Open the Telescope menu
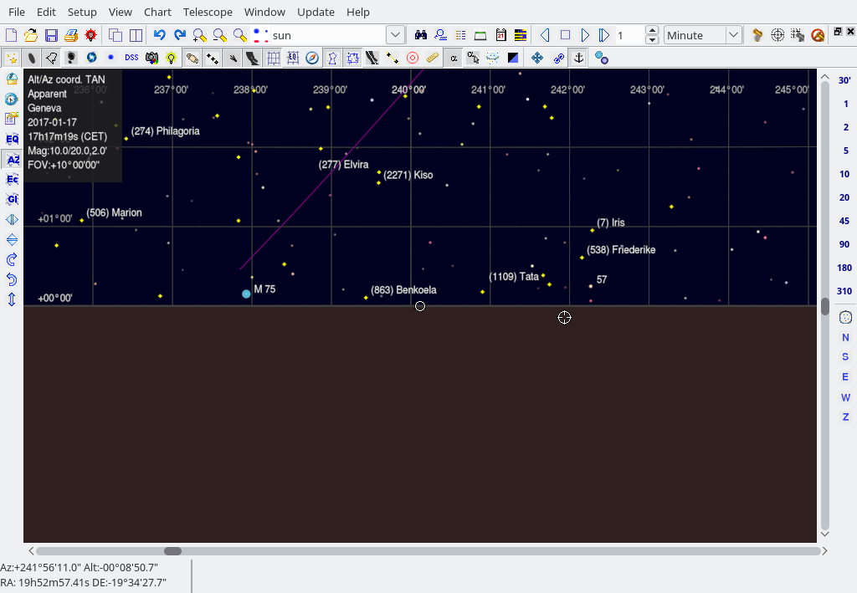This screenshot has height=593, width=857. [208, 12]
